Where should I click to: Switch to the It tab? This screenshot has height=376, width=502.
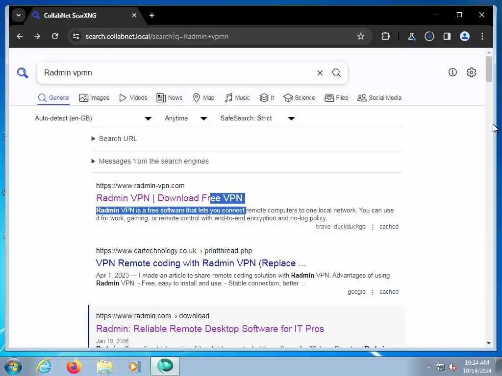(267, 98)
